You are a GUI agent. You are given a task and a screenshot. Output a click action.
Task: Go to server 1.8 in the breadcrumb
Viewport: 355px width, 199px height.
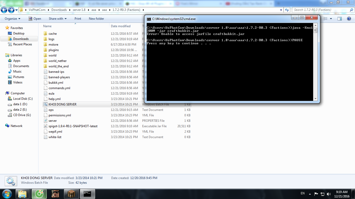point(79,10)
